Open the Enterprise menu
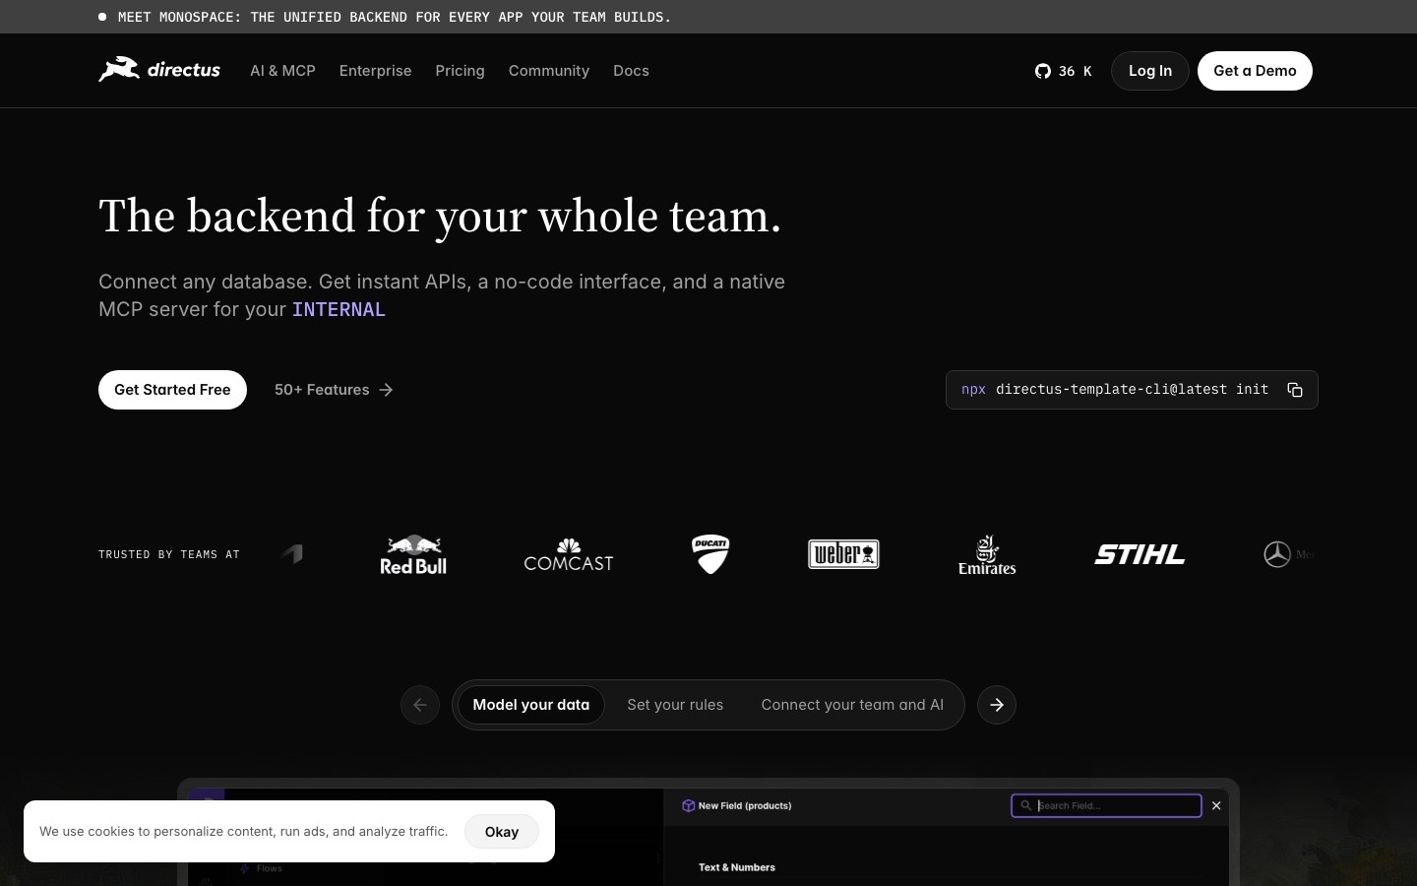This screenshot has width=1417, height=886. [x=375, y=71]
